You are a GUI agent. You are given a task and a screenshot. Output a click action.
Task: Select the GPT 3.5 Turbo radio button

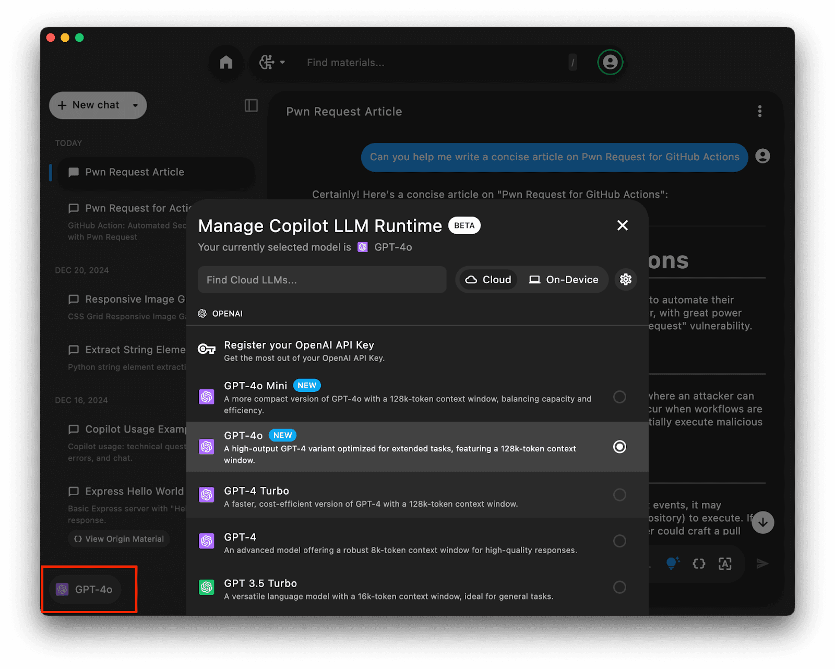point(619,588)
